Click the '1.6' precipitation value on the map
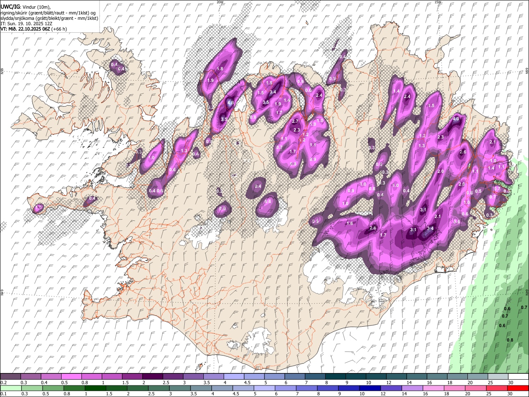 click(350, 224)
